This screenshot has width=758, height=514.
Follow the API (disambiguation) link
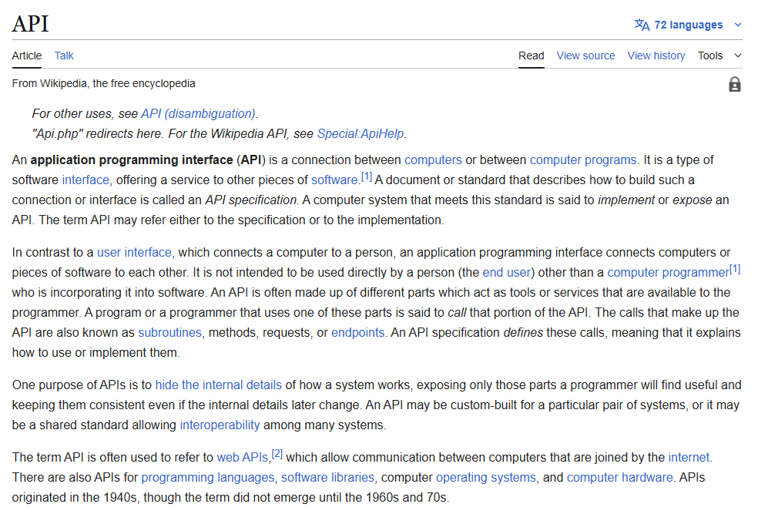pyautogui.click(x=198, y=113)
